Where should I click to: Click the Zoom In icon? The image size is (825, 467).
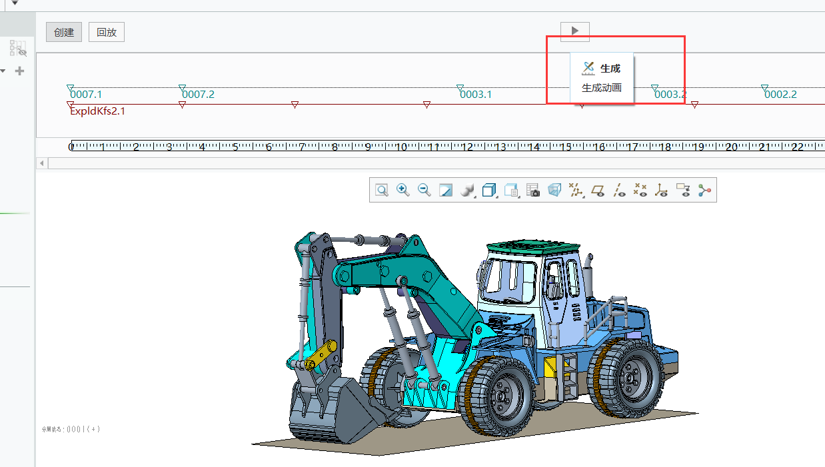tap(403, 191)
